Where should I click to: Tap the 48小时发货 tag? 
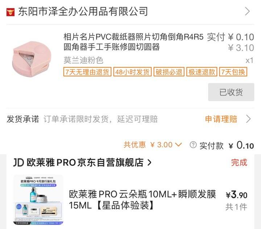pos(133,72)
